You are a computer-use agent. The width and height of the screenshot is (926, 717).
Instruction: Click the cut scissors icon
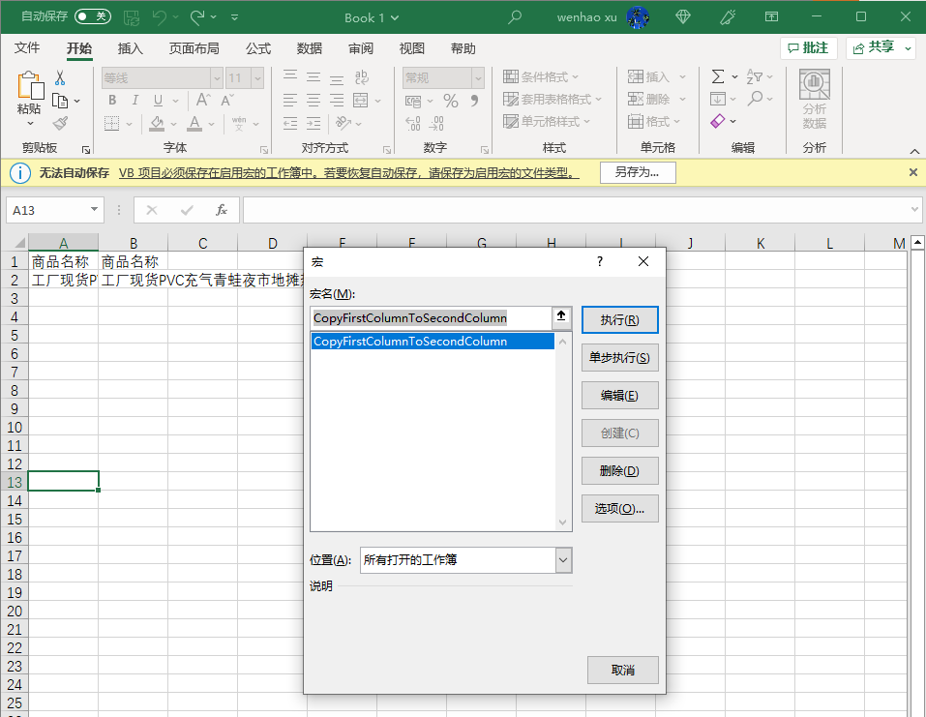tap(60, 78)
